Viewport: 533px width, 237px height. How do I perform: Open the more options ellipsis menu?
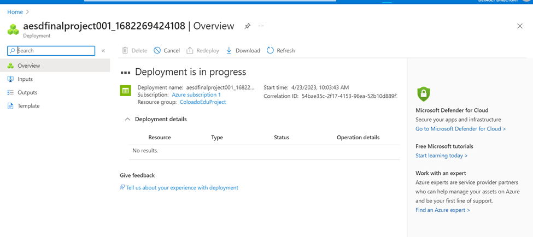(x=261, y=26)
